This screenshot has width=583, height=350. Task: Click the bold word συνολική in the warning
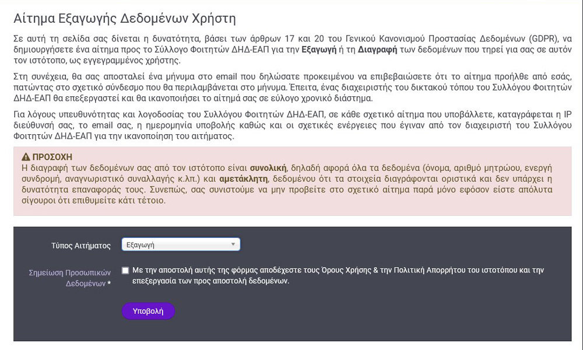click(269, 169)
